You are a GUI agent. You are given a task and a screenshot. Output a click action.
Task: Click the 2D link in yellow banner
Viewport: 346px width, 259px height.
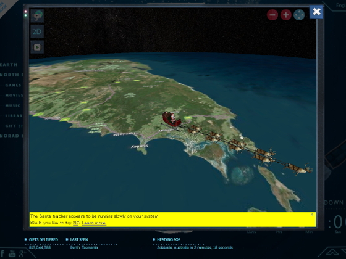75,223
